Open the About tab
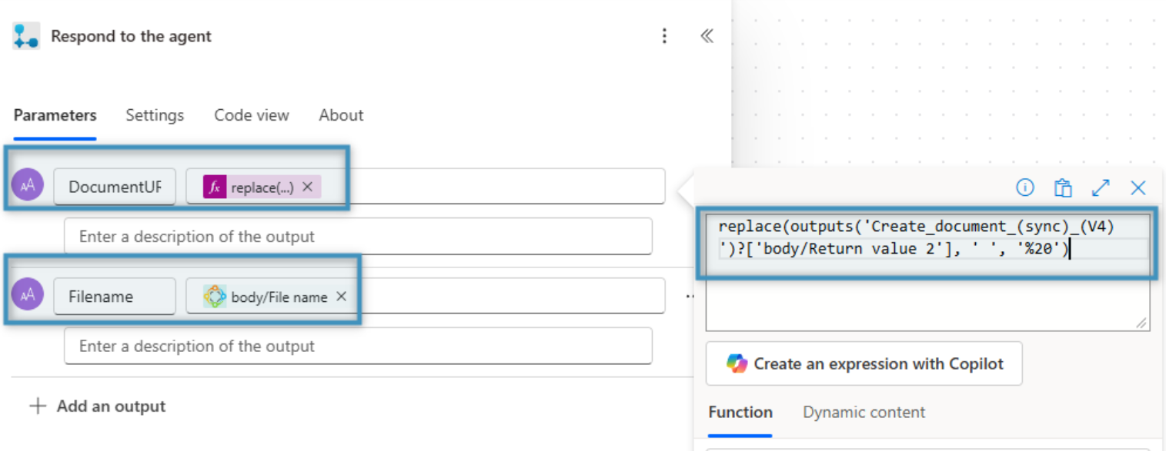1166x451 pixels. pos(341,115)
